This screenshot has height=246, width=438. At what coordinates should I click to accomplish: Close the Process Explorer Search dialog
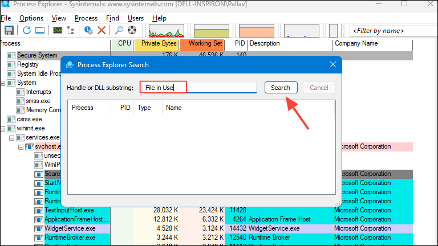click(x=331, y=65)
